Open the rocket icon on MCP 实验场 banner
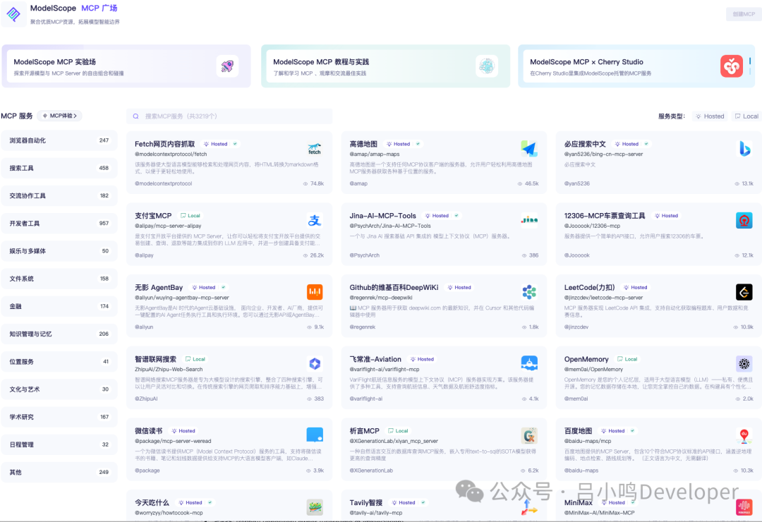 tap(227, 66)
